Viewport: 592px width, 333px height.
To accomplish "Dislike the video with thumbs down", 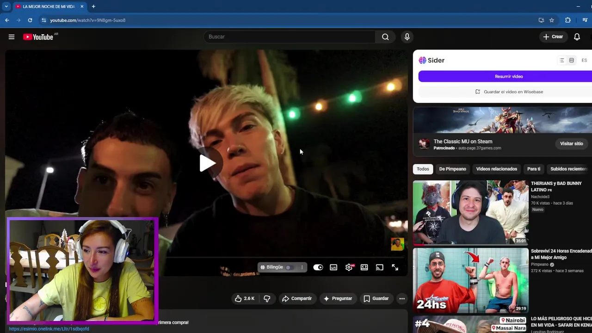I will coord(267,299).
